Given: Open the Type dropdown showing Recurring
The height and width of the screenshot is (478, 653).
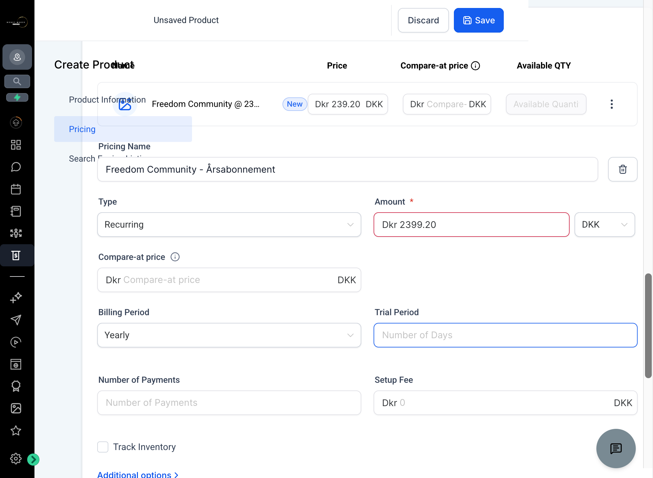Looking at the screenshot, I should click(229, 225).
